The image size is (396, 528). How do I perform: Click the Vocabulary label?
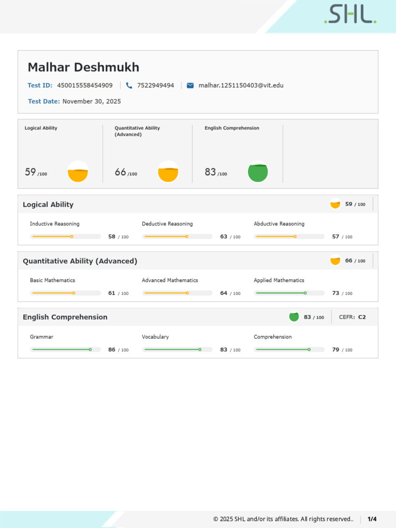[155, 337]
